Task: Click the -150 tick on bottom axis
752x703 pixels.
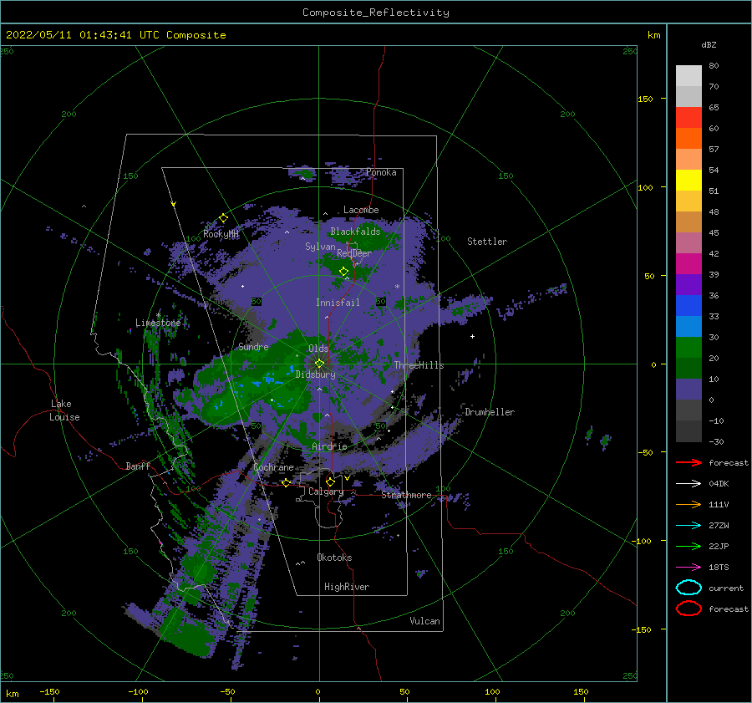Action: coord(49,691)
